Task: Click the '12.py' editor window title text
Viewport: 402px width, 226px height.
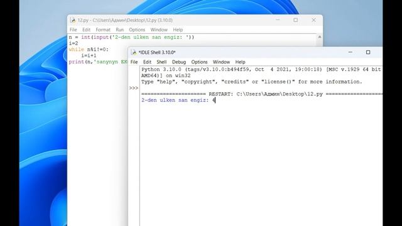Action: point(125,20)
